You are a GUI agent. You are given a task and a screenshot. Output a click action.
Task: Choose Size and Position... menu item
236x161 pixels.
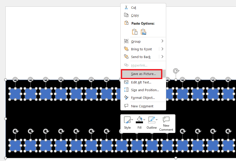click(143, 90)
